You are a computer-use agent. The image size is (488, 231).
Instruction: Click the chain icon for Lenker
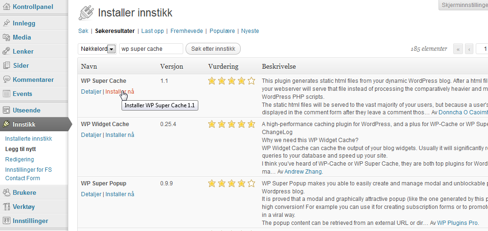[6, 51]
